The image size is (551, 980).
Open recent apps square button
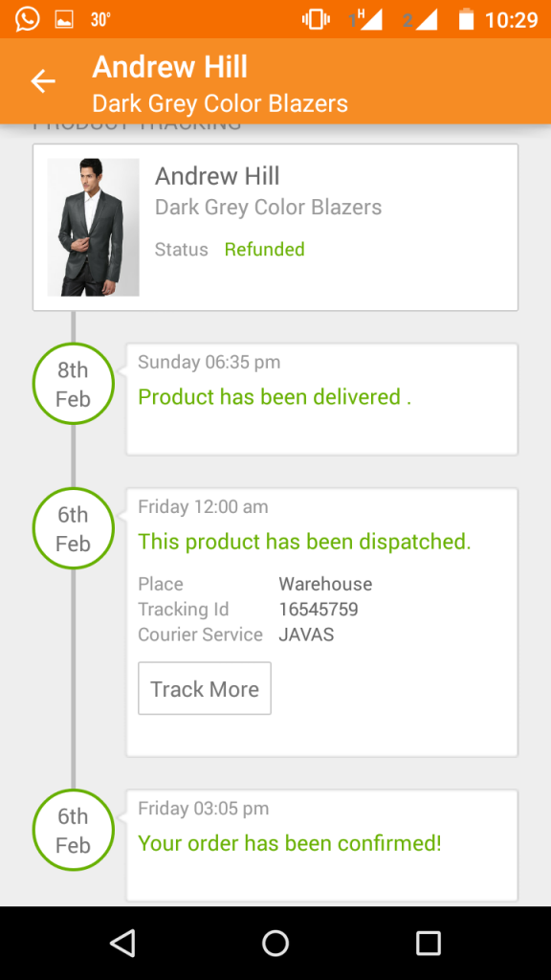429,943
